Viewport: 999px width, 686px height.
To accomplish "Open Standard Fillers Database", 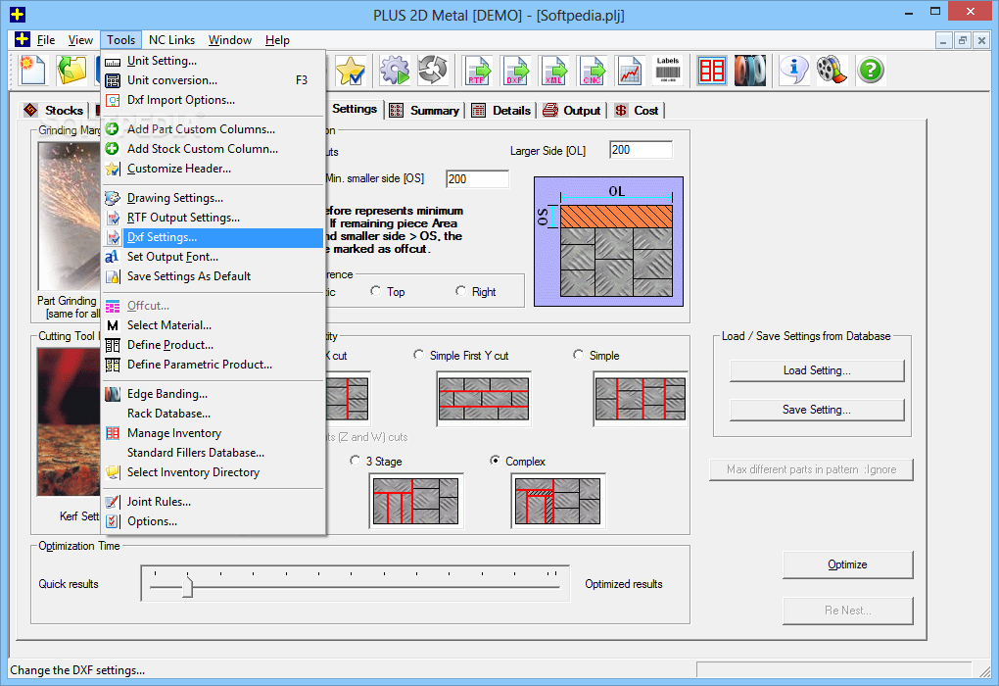I will pos(213,454).
